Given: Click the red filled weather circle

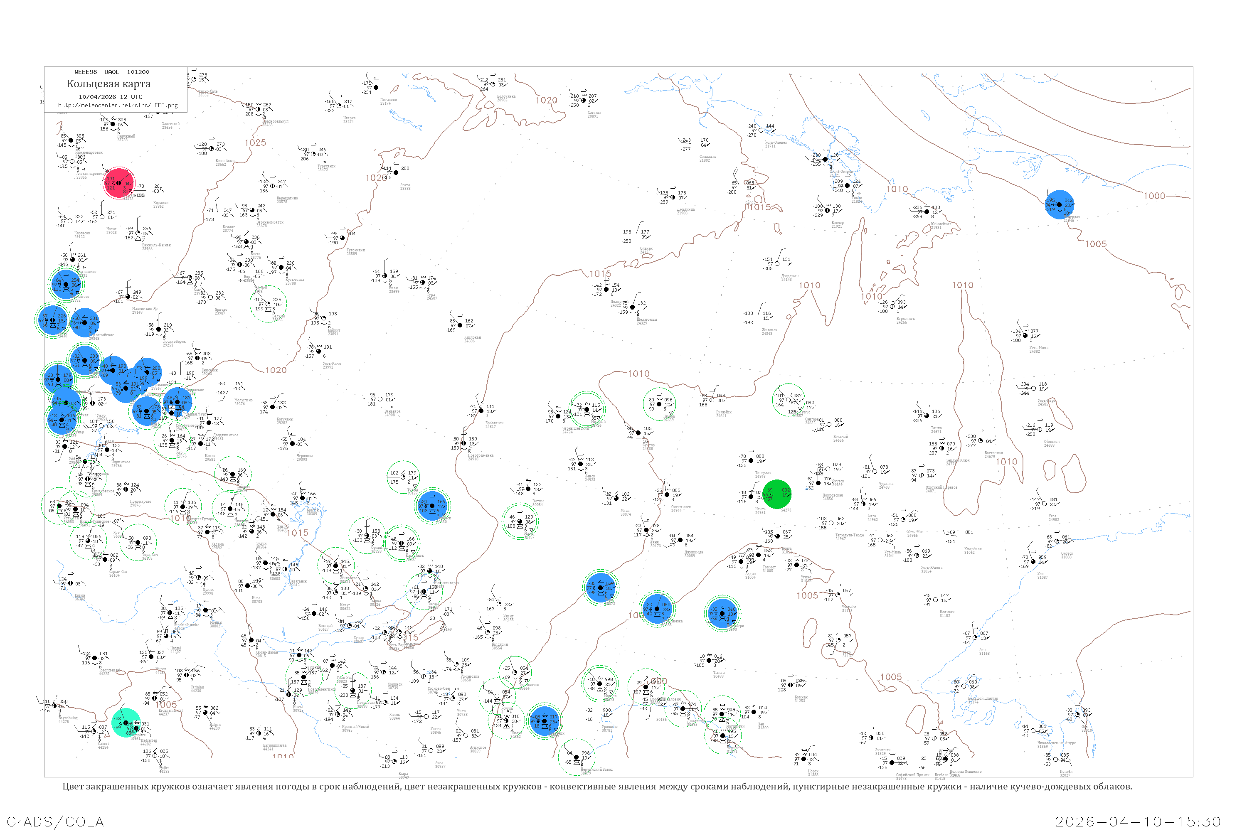Looking at the screenshot, I should click(x=119, y=183).
